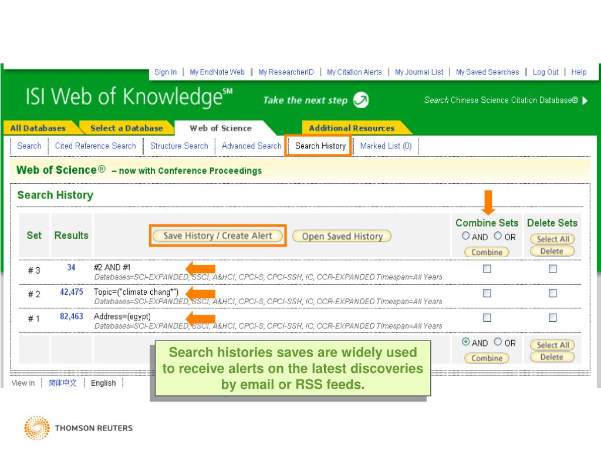
Task: Click the Search Chinese Science Citation Database link
Action: [x=501, y=100]
